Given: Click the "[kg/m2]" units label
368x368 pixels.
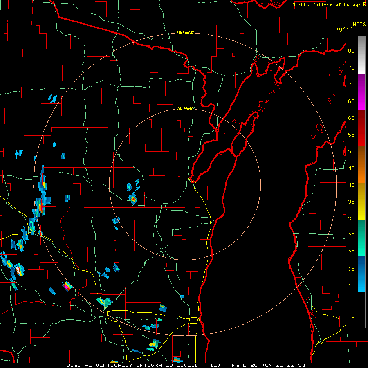Looking at the screenshot, I should 344,29.
